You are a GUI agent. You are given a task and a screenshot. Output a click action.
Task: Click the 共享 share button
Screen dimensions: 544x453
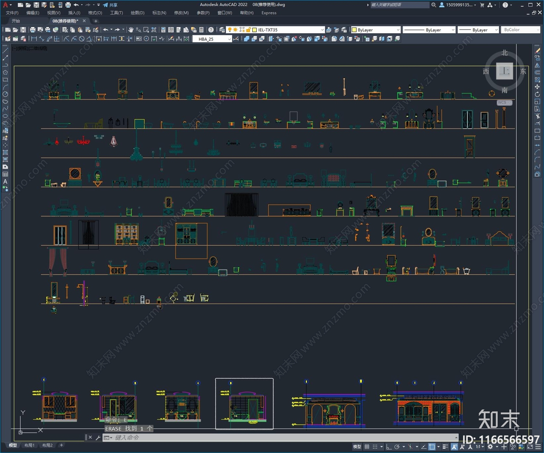(x=110, y=5)
